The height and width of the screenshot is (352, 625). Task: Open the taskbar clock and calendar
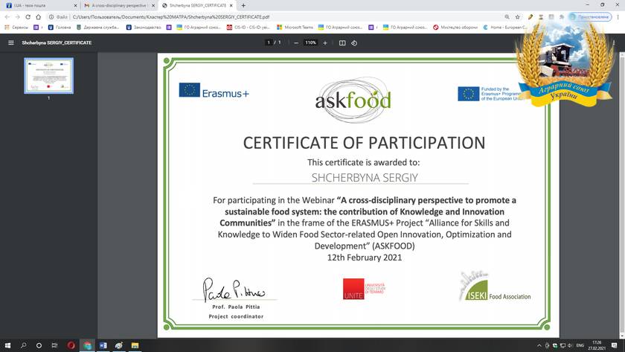click(597, 345)
